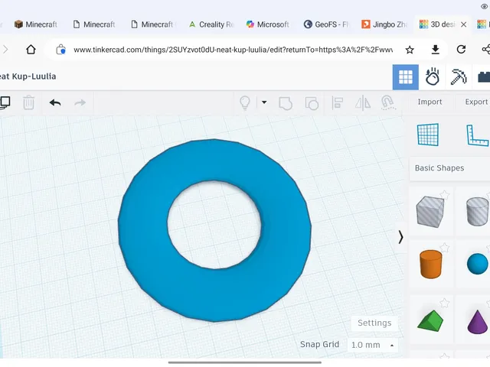Click the Neat Kup-Luulia design name
The height and width of the screenshot is (367, 490).
[28, 76]
